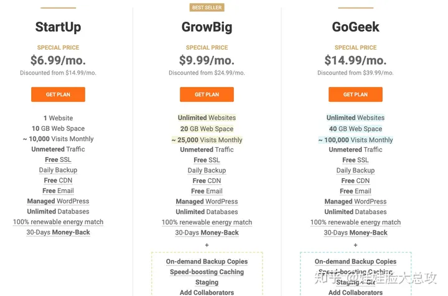The image size is (448, 296).
Task: Click 100% renewable energy match in StartUp
Action: [58, 222]
